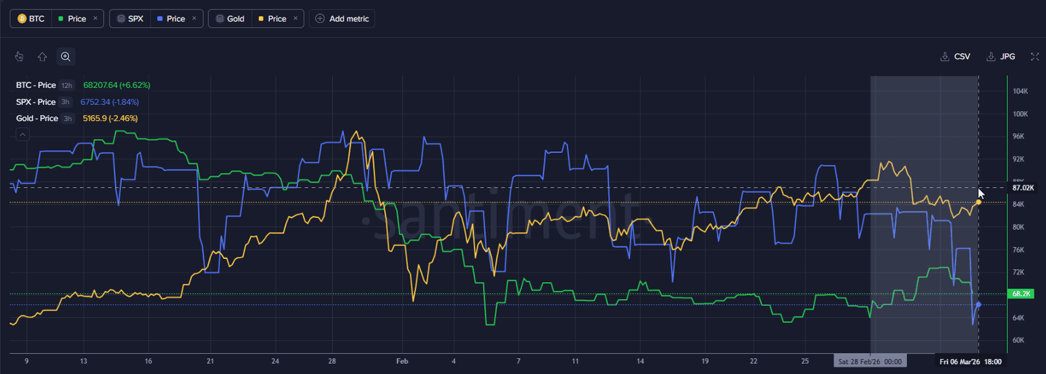Click the Bitcoin coin icon
Image resolution: width=1046 pixels, height=374 pixels.
pyautogui.click(x=22, y=18)
